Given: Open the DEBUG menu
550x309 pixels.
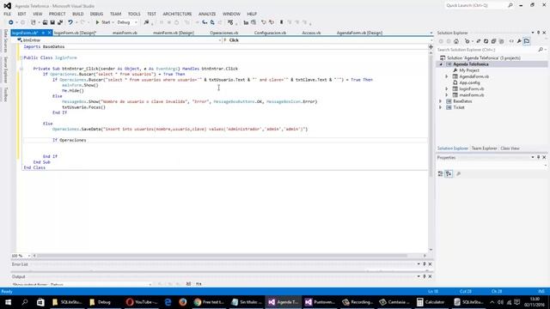Looking at the screenshot, I should coord(96,14).
